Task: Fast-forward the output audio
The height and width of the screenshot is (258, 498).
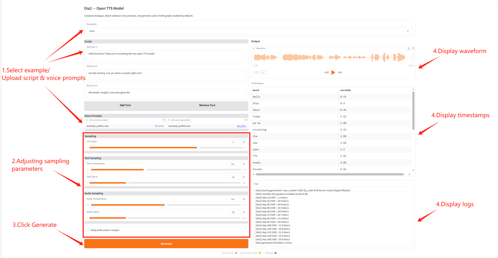Action: tap(340, 73)
